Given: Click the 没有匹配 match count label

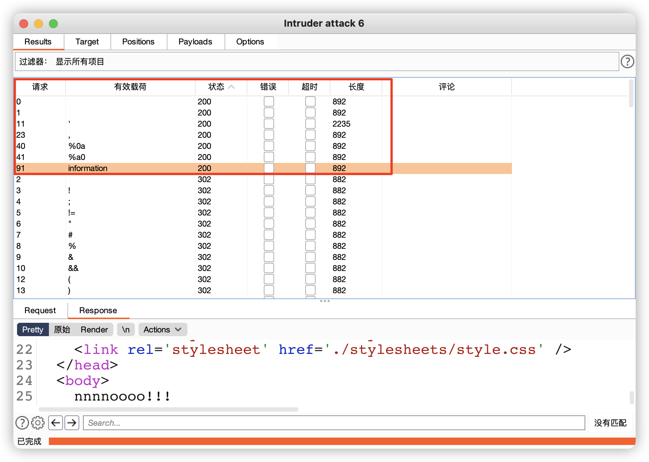Looking at the screenshot, I should click(610, 423).
